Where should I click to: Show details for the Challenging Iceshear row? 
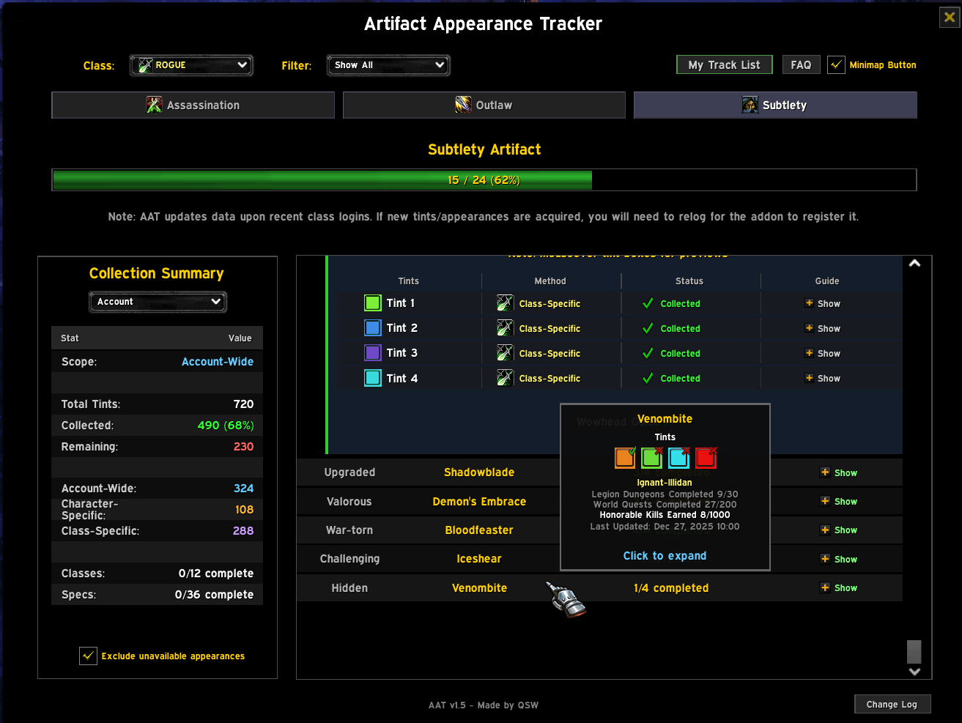[x=839, y=559]
